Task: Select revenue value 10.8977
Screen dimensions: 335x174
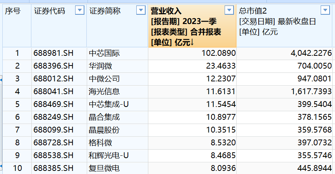Action: [221, 117]
